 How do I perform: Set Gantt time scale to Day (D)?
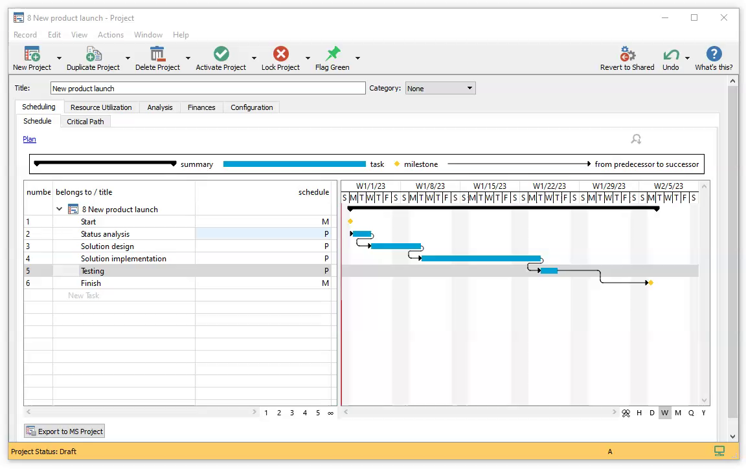tap(652, 413)
